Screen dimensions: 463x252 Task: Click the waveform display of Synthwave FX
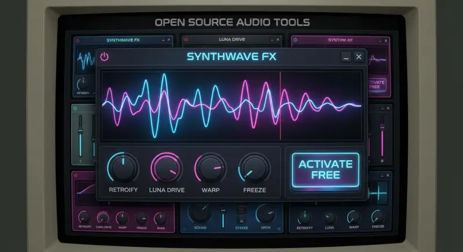click(x=232, y=106)
